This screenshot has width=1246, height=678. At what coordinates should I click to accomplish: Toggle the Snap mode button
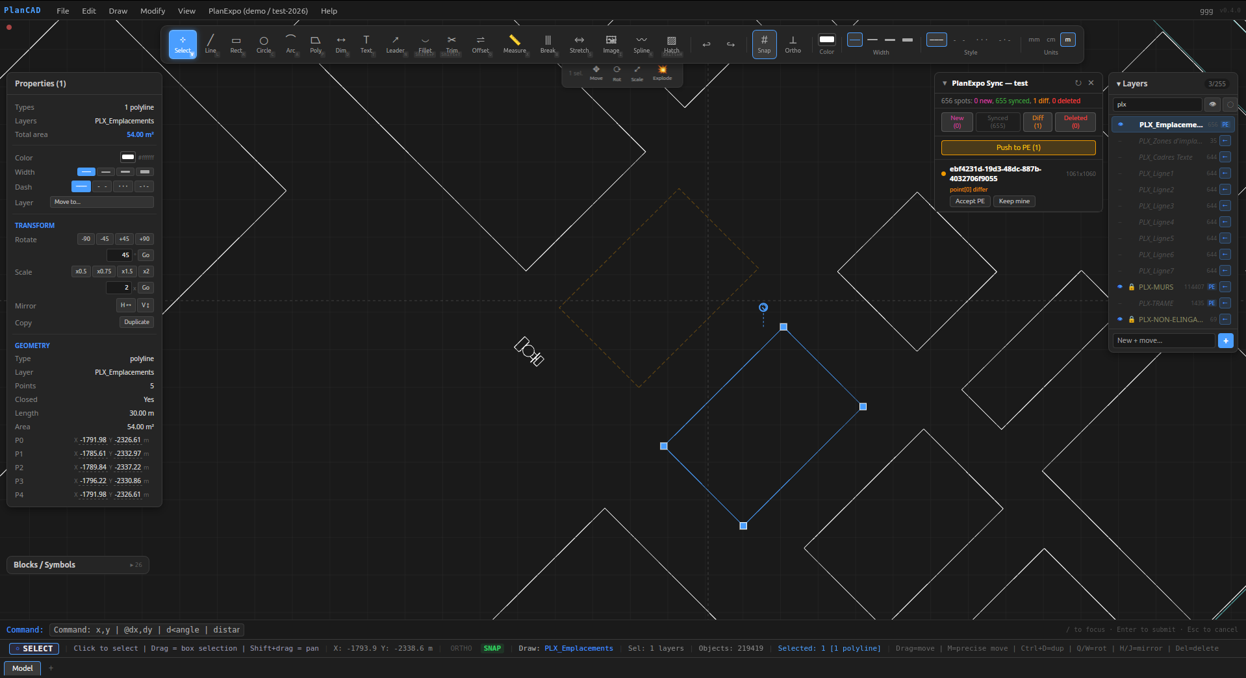coord(764,44)
